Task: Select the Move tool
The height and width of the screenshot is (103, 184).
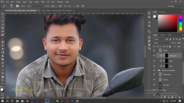Action: (x=3, y=14)
